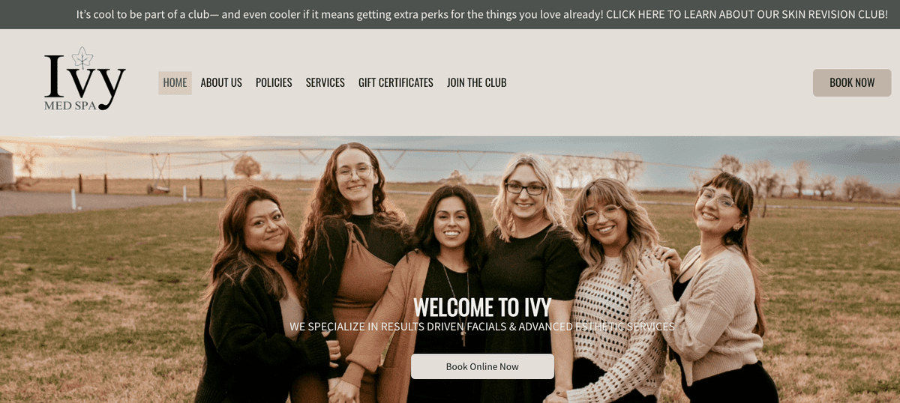Click the far-right woman in beige cardigan

tap(716, 292)
